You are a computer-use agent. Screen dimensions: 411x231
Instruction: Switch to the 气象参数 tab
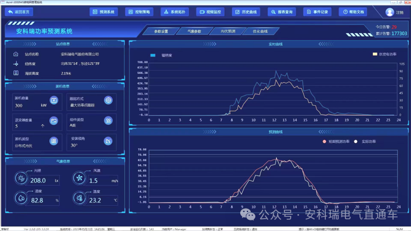[194, 31]
